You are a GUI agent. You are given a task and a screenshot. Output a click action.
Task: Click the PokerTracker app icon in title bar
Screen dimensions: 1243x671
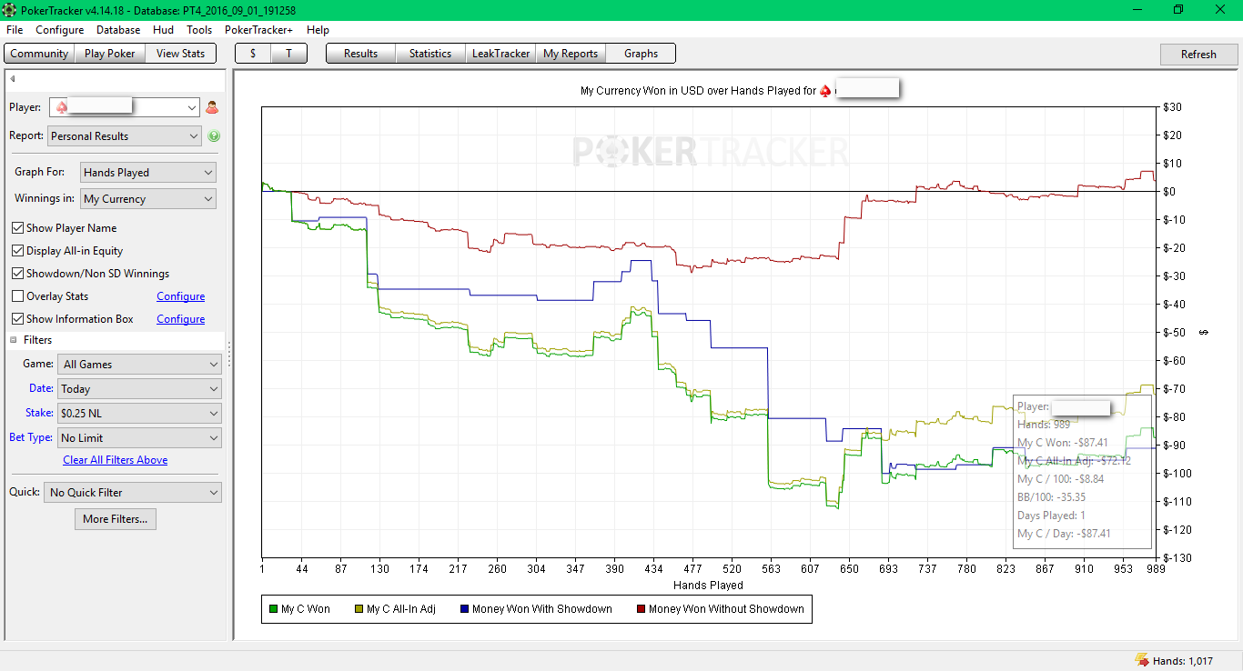[x=10, y=10]
